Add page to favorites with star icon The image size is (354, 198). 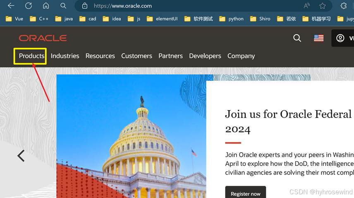[323, 6]
